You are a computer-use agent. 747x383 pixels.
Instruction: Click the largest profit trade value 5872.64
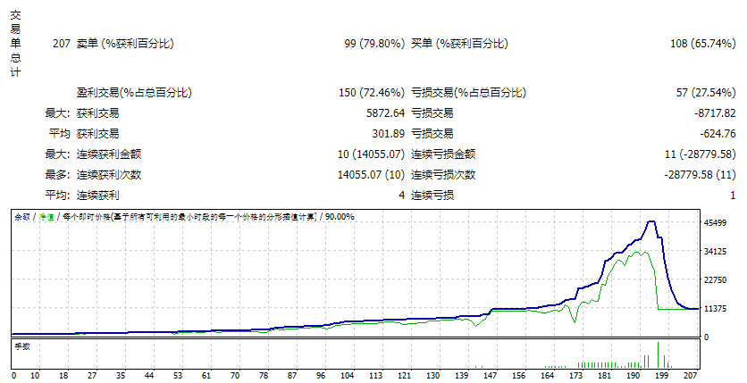[x=385, y=113]
